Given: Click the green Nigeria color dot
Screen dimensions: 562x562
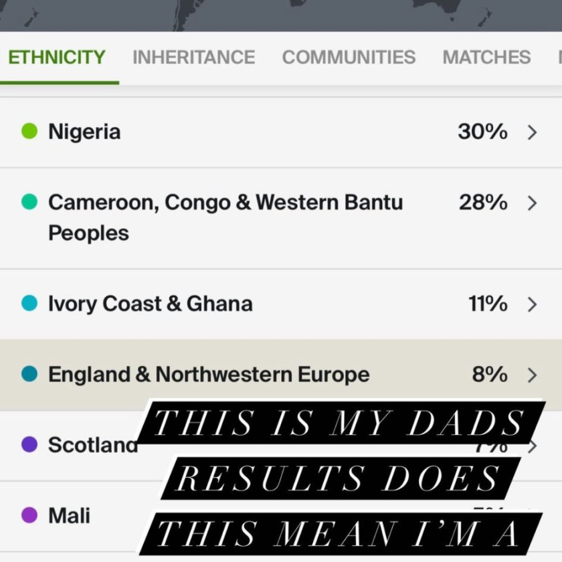Looking at the screenshot, I should pyautogui.click(x=29, y=131).
